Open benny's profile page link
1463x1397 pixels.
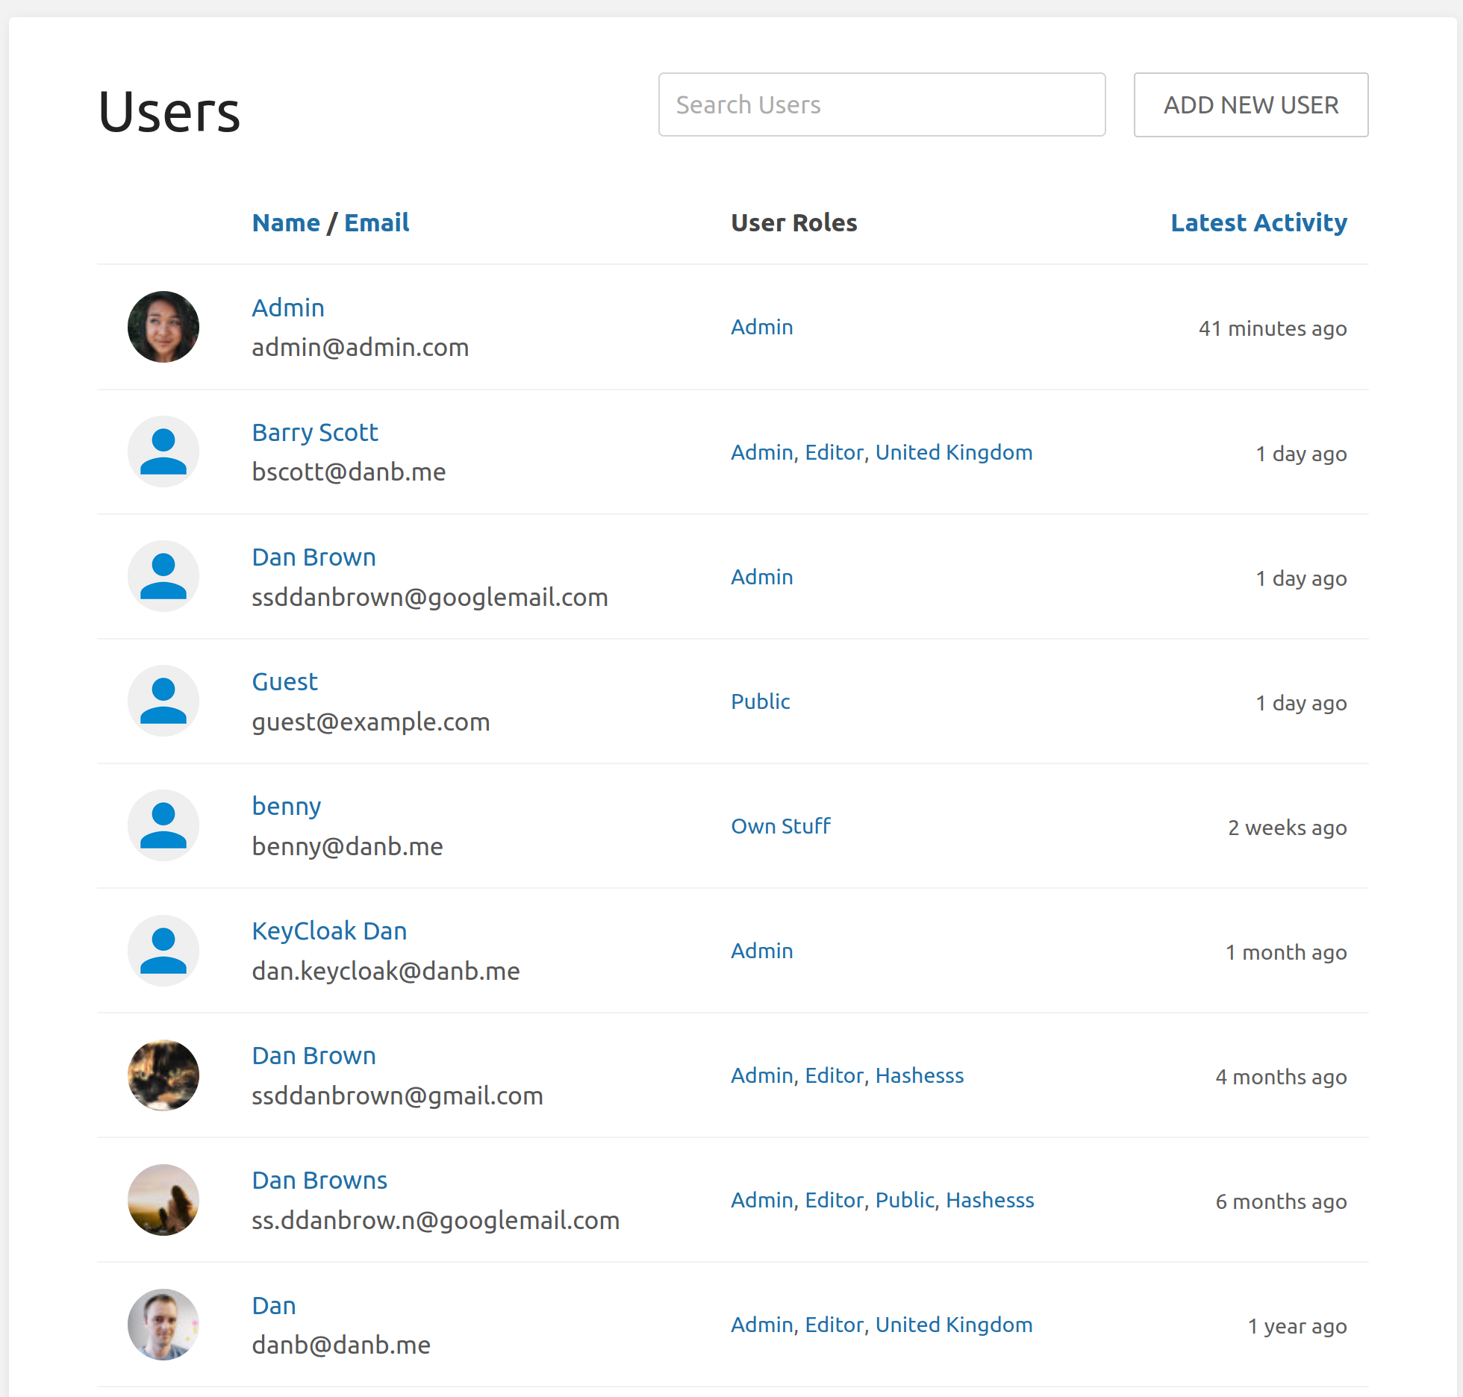tap(286, 806)
